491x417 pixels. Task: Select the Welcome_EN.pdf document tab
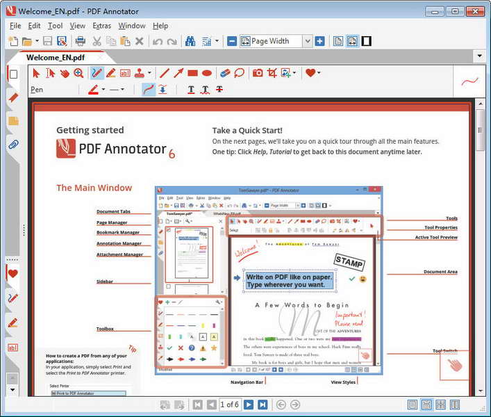[56, 58]
